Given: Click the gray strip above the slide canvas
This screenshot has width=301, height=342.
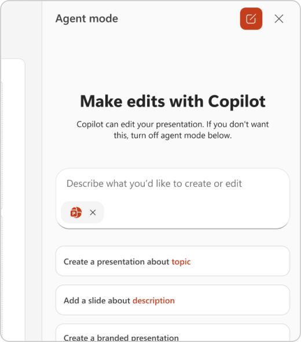Looking at the screenshot, I should [x=21, y=30].
